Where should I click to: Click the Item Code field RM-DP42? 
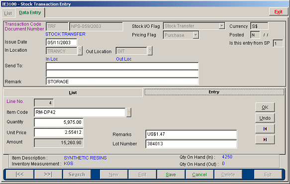pos(80,112)
